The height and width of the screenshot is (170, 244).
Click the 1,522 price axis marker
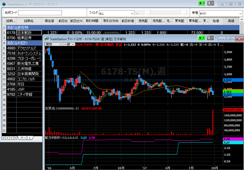pos(233,80)
